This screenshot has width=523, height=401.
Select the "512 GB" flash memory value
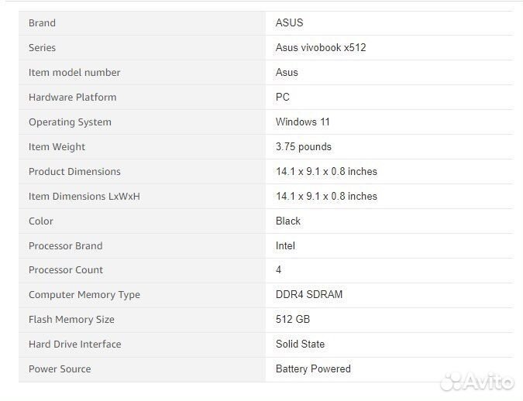293,320
